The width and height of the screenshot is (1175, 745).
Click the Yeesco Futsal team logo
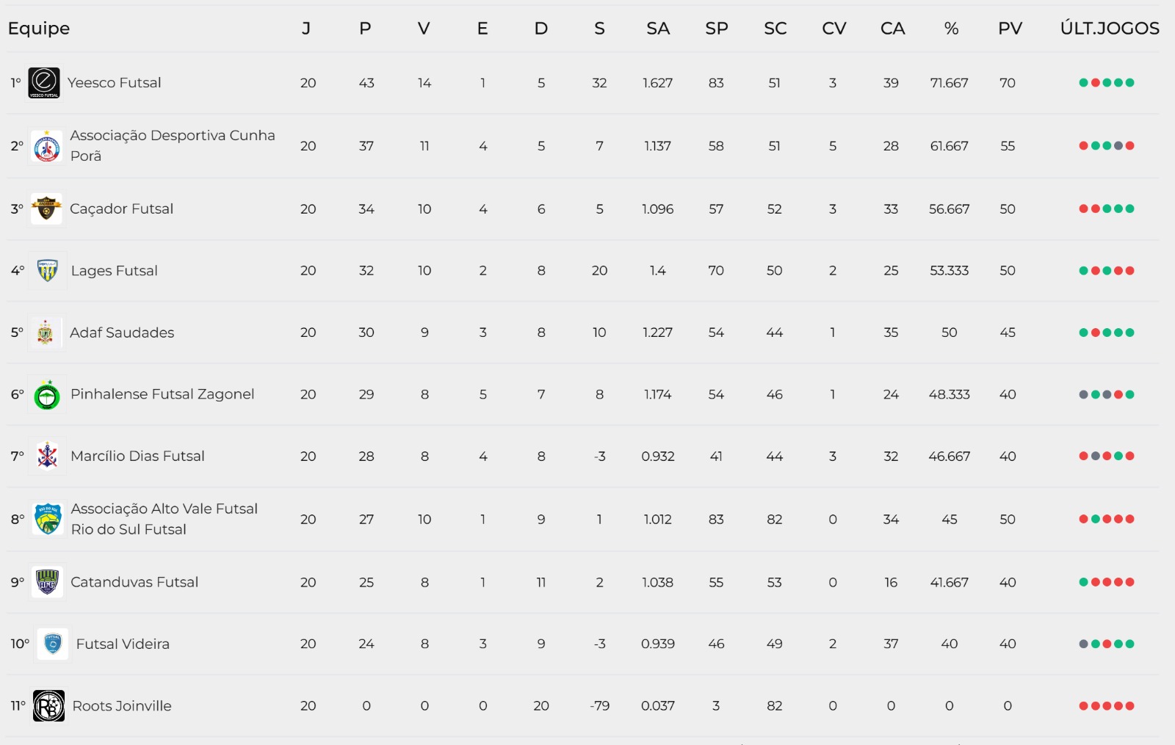tap(44, 83)
